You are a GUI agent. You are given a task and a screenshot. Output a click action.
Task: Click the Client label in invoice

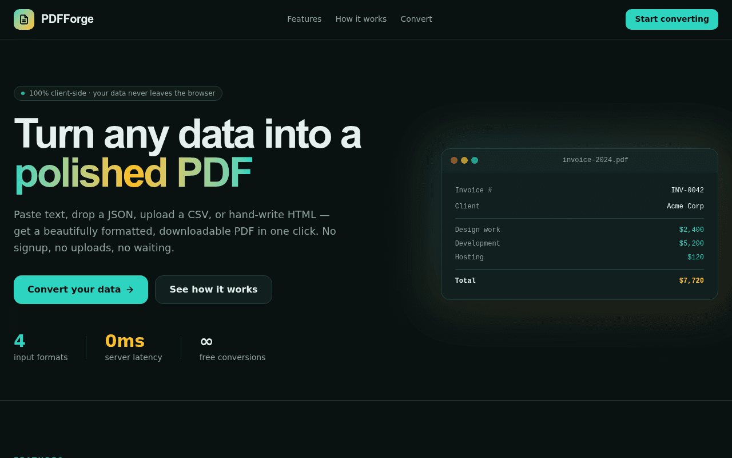pyautogui.click(x=467, y=207)
